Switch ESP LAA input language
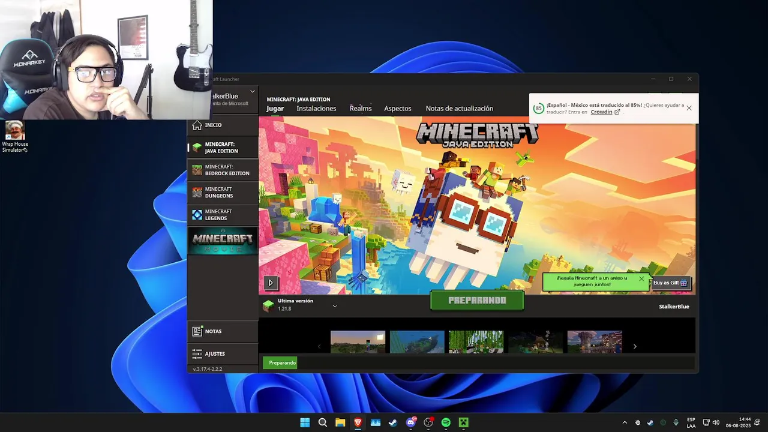Image resolution: width=768 pixels, height=432 pixels. pyautogui.click(x=691, y=422)
